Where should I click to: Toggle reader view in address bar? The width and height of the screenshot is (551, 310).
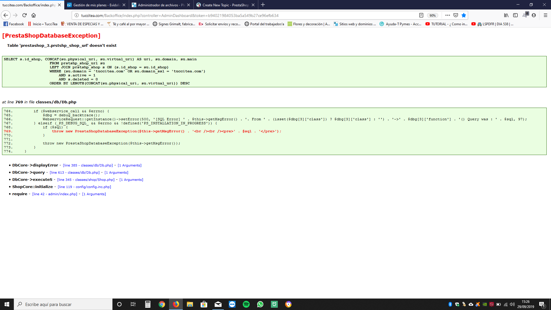click(x=421, y=15)
